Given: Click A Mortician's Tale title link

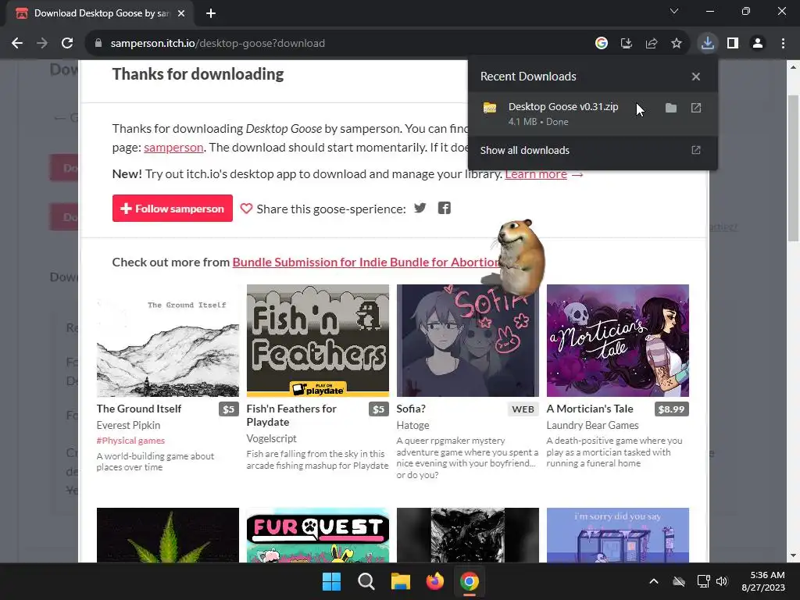Looking at the screenshot, I should pyautogui.click(x=590, y=409).
